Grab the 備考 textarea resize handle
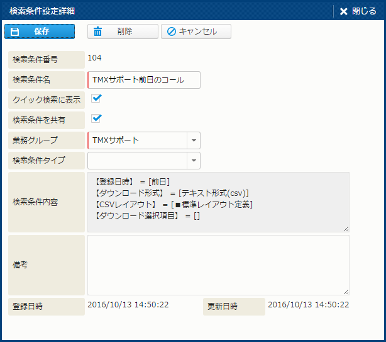Image resolution: width=386 pixels, height=342 pixels. (346, 292)
